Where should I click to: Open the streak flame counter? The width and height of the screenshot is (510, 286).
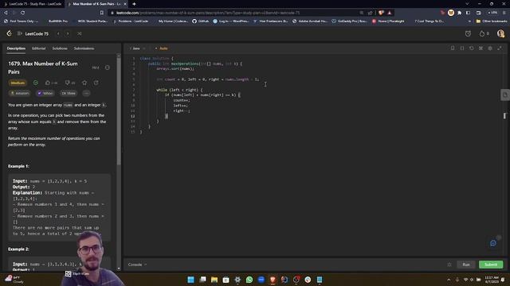[484, 33]
